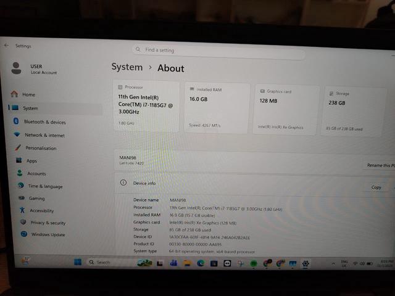
Task: Select System in the sidebar
Action: pos(55,109)
